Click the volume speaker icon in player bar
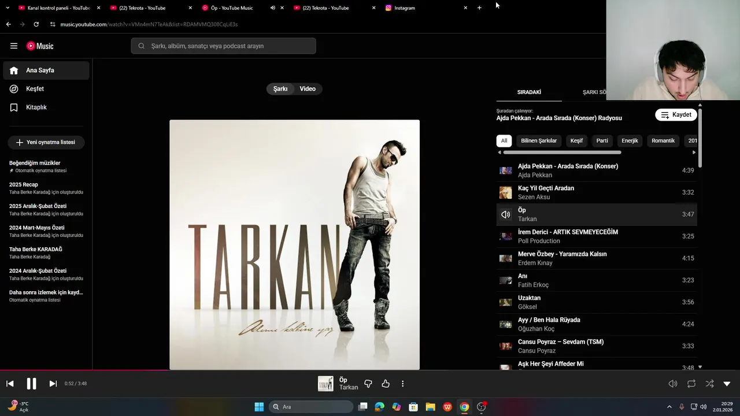Image resolution: width=740 pixels, height=416 pixels. click(x=673, y=384)
